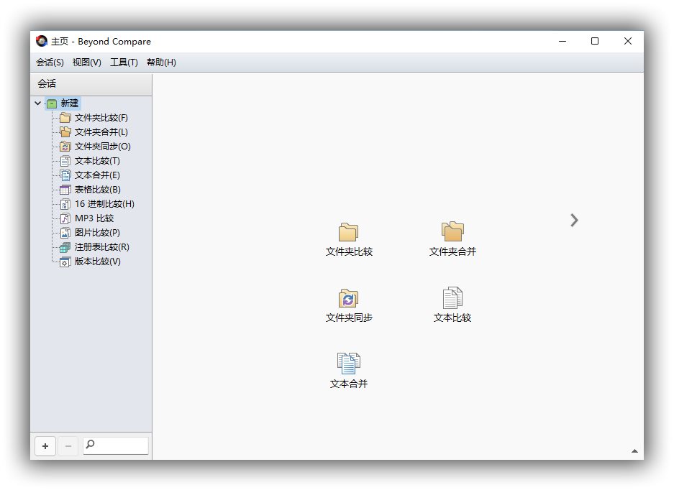674x490 pixels.
Task: Select the 文件夹比较(F) tree item text
Action: coord(101,118)
